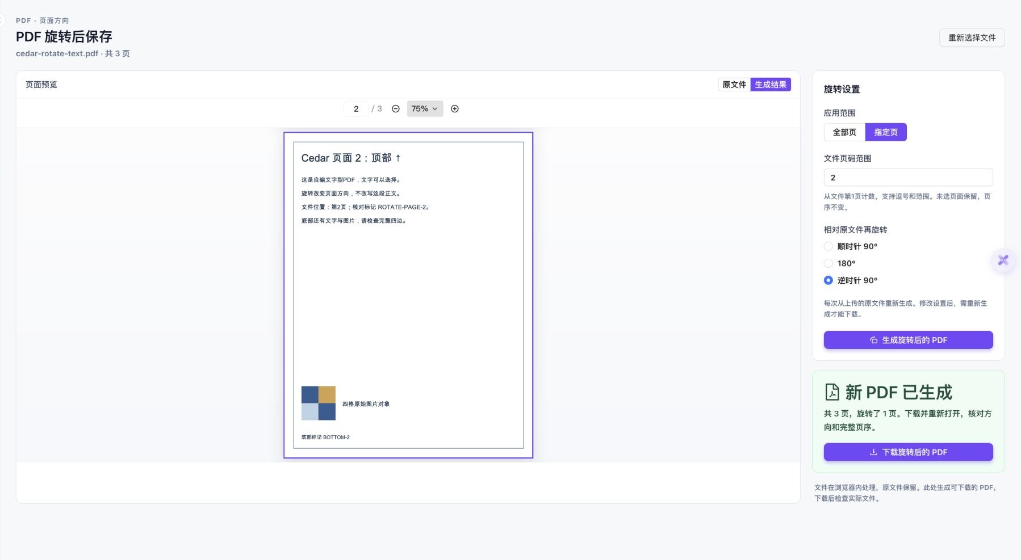This screenshot has height=560, width=1021.
Task: Click the 应用范围 label
Action: pos(839,113)
